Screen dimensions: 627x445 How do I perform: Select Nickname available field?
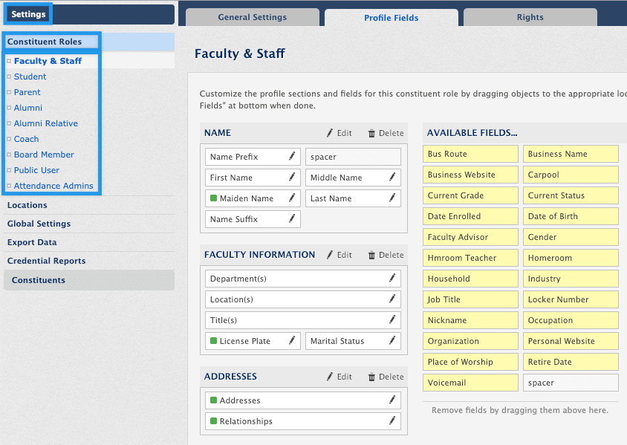click(470, 320)
